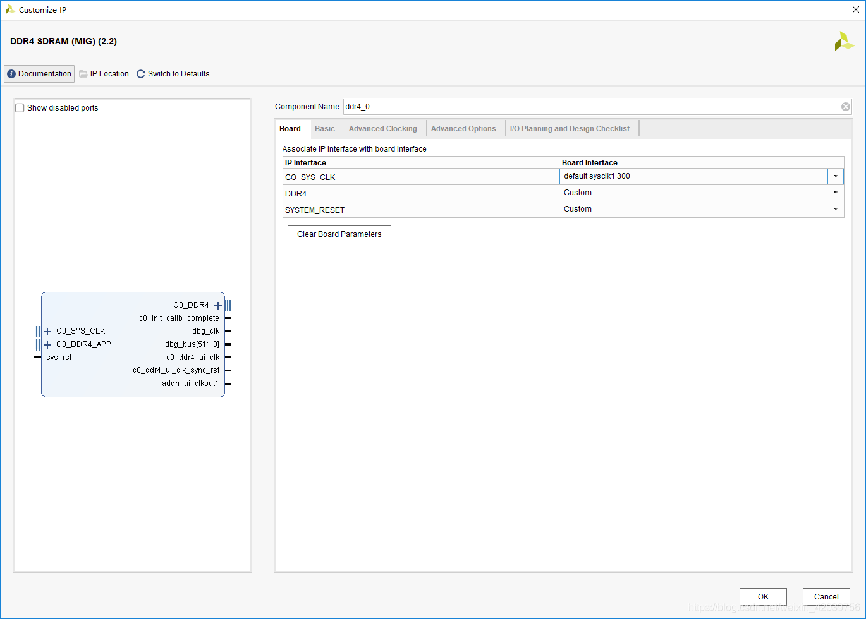Click the dbg_bus[511:0] port label
Viewport: 866px width, 619px height.
[x=192, y=344]
